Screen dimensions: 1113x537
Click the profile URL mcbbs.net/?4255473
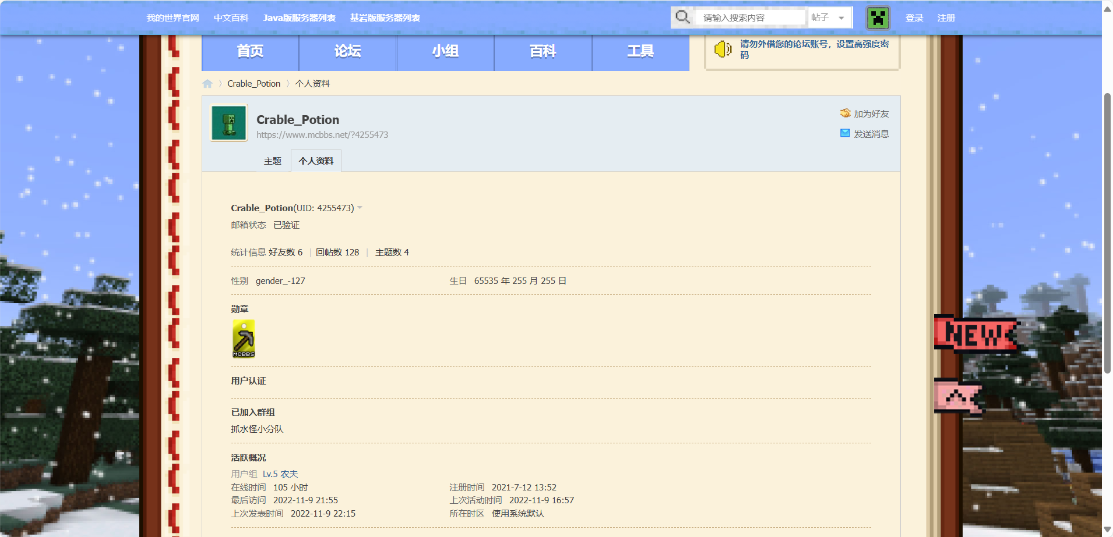click(x=322, y=135)
